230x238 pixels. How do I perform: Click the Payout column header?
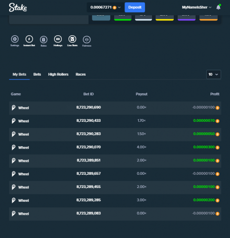point(142,94)
